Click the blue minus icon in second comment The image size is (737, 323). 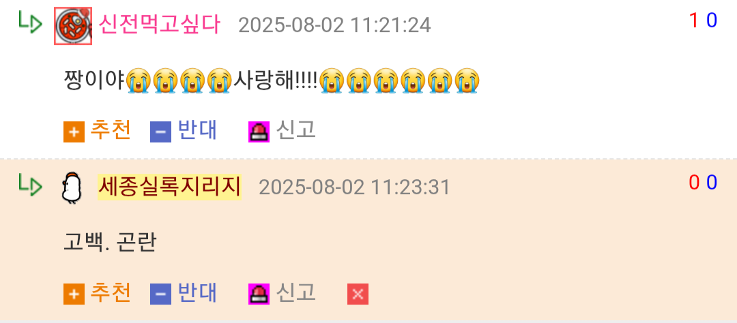[x=160, y=294]
